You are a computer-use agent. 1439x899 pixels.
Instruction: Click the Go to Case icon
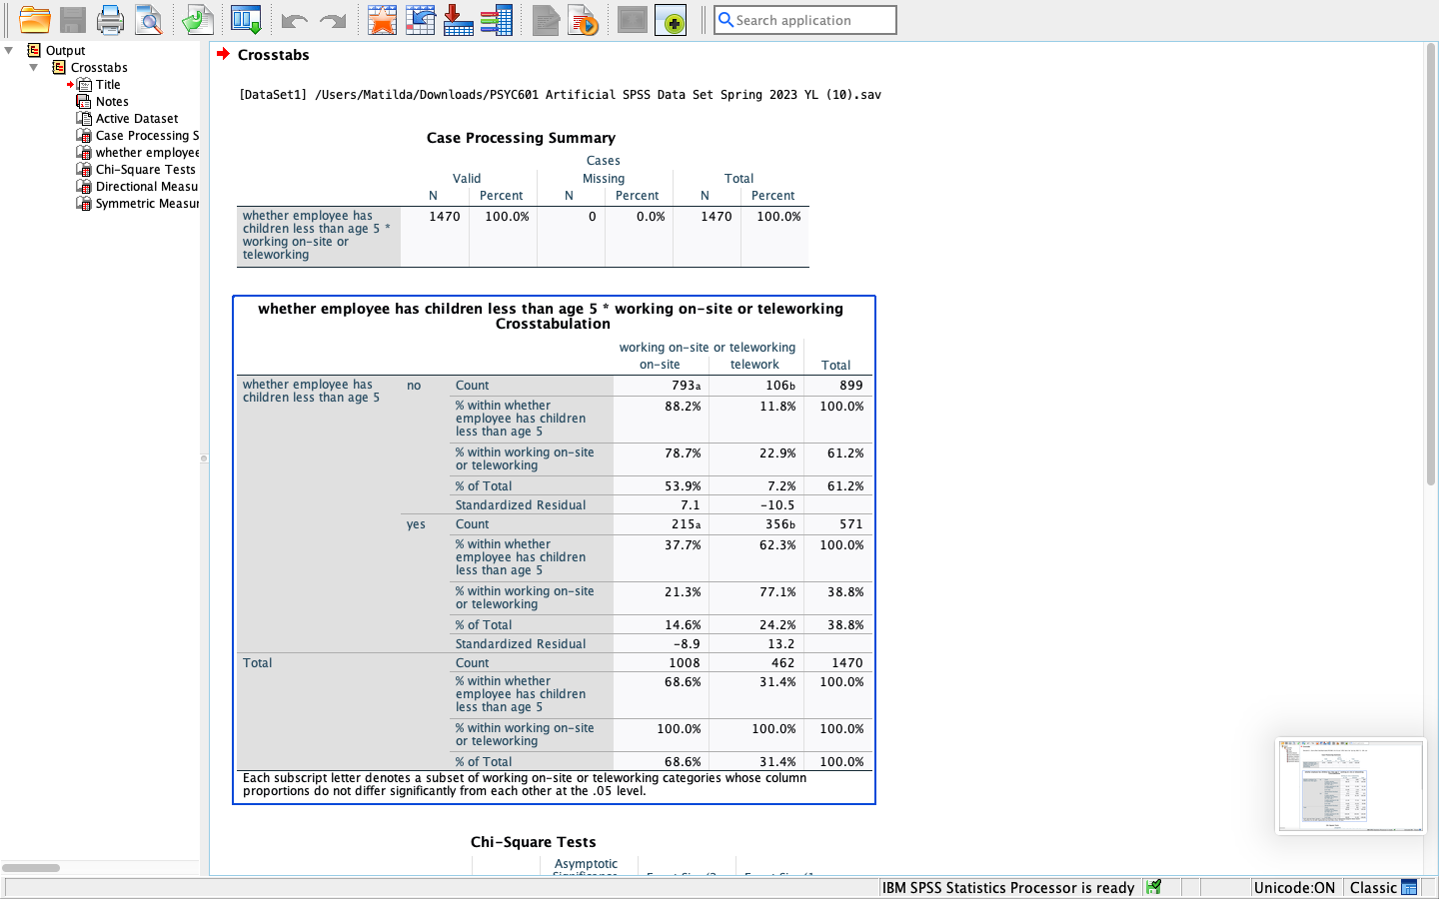pyautogui.click(x=421, y=20)
